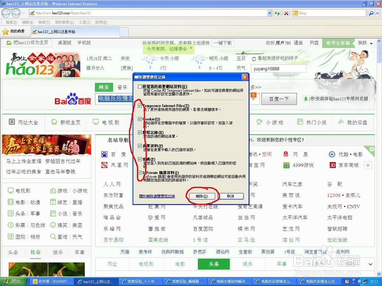This screenshot has width=382, height=286.
Task: Toggle the 表單資料 form data checkbox
Action: tap(139, 146)
